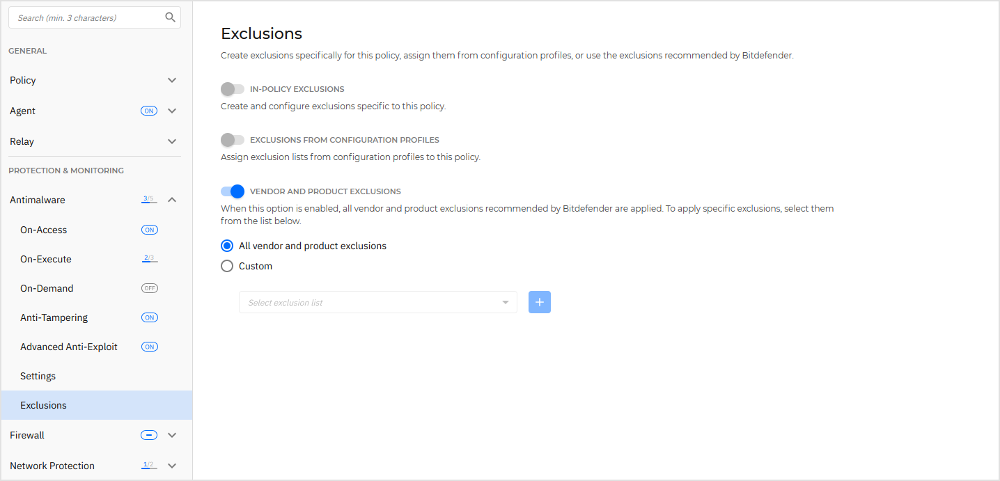Click the ON badge next to Agent
This screenshot has height=481, width=1000.
pyautogui.click(x=148, y=110)
